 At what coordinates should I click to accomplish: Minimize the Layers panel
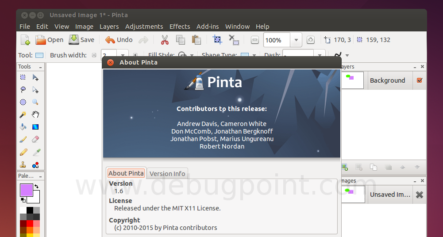415,67
